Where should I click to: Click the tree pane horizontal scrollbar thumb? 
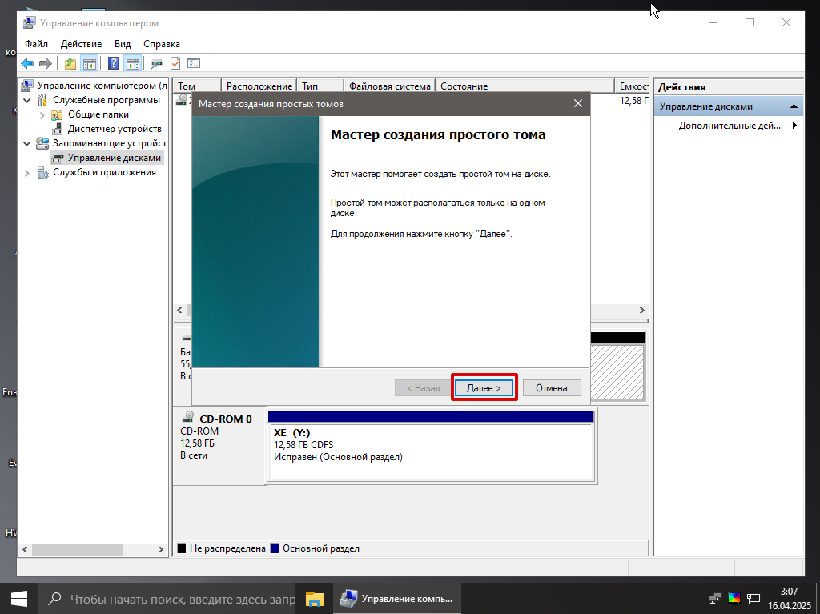pyautogui.click(x=78, y=550)
